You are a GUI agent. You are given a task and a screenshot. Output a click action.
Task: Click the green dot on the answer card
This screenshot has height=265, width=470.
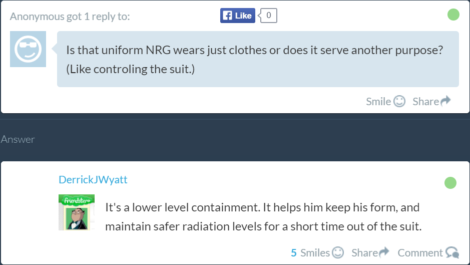click(x=450, y=183)
